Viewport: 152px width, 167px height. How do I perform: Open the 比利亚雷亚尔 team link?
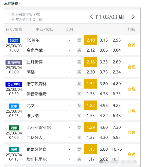(39, 127)
